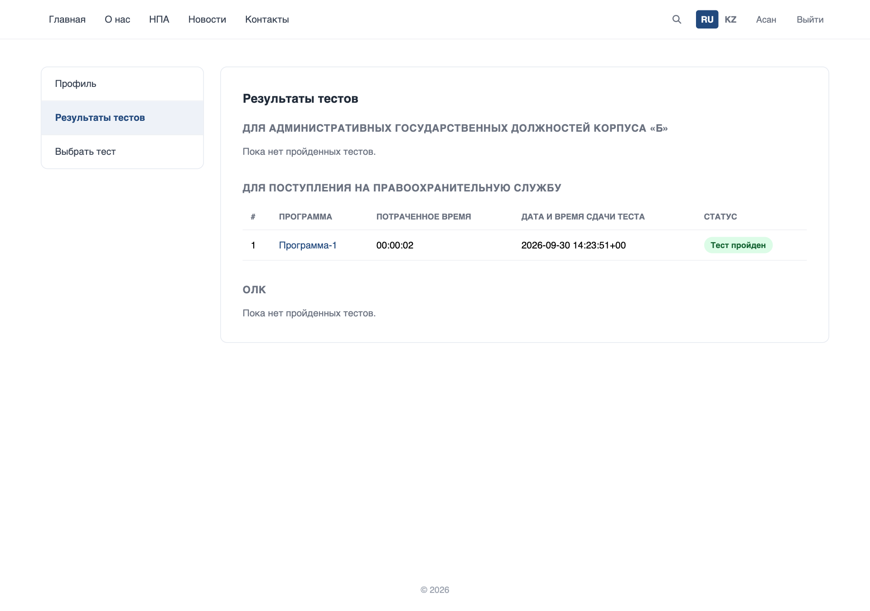Open the НПА section
This screenshot has width=870, height=611.
pyautogui.click(x=159, y=19)
